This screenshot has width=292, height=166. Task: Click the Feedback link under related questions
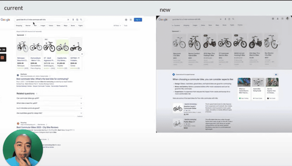click(80, 116)
